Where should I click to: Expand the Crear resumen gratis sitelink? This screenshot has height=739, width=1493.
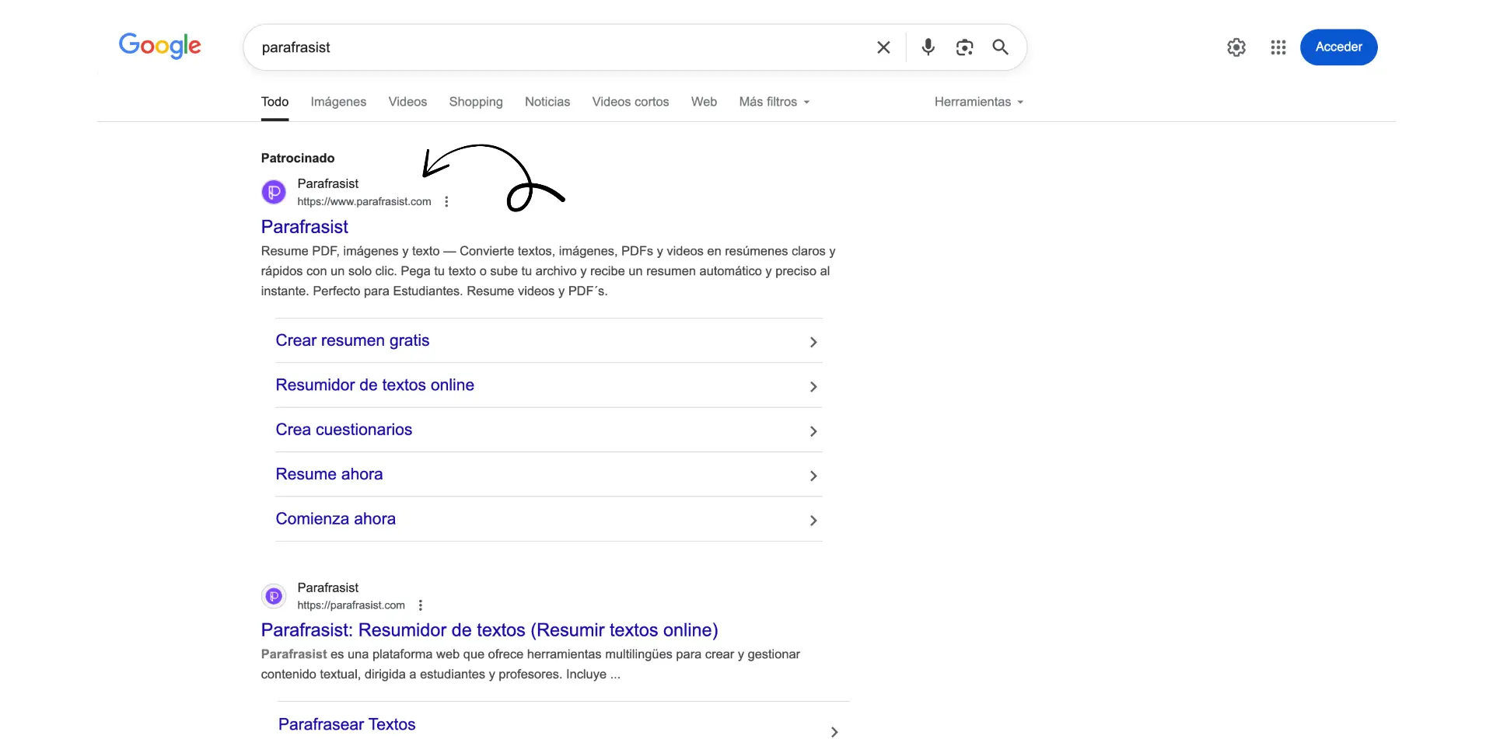point(813,342)
